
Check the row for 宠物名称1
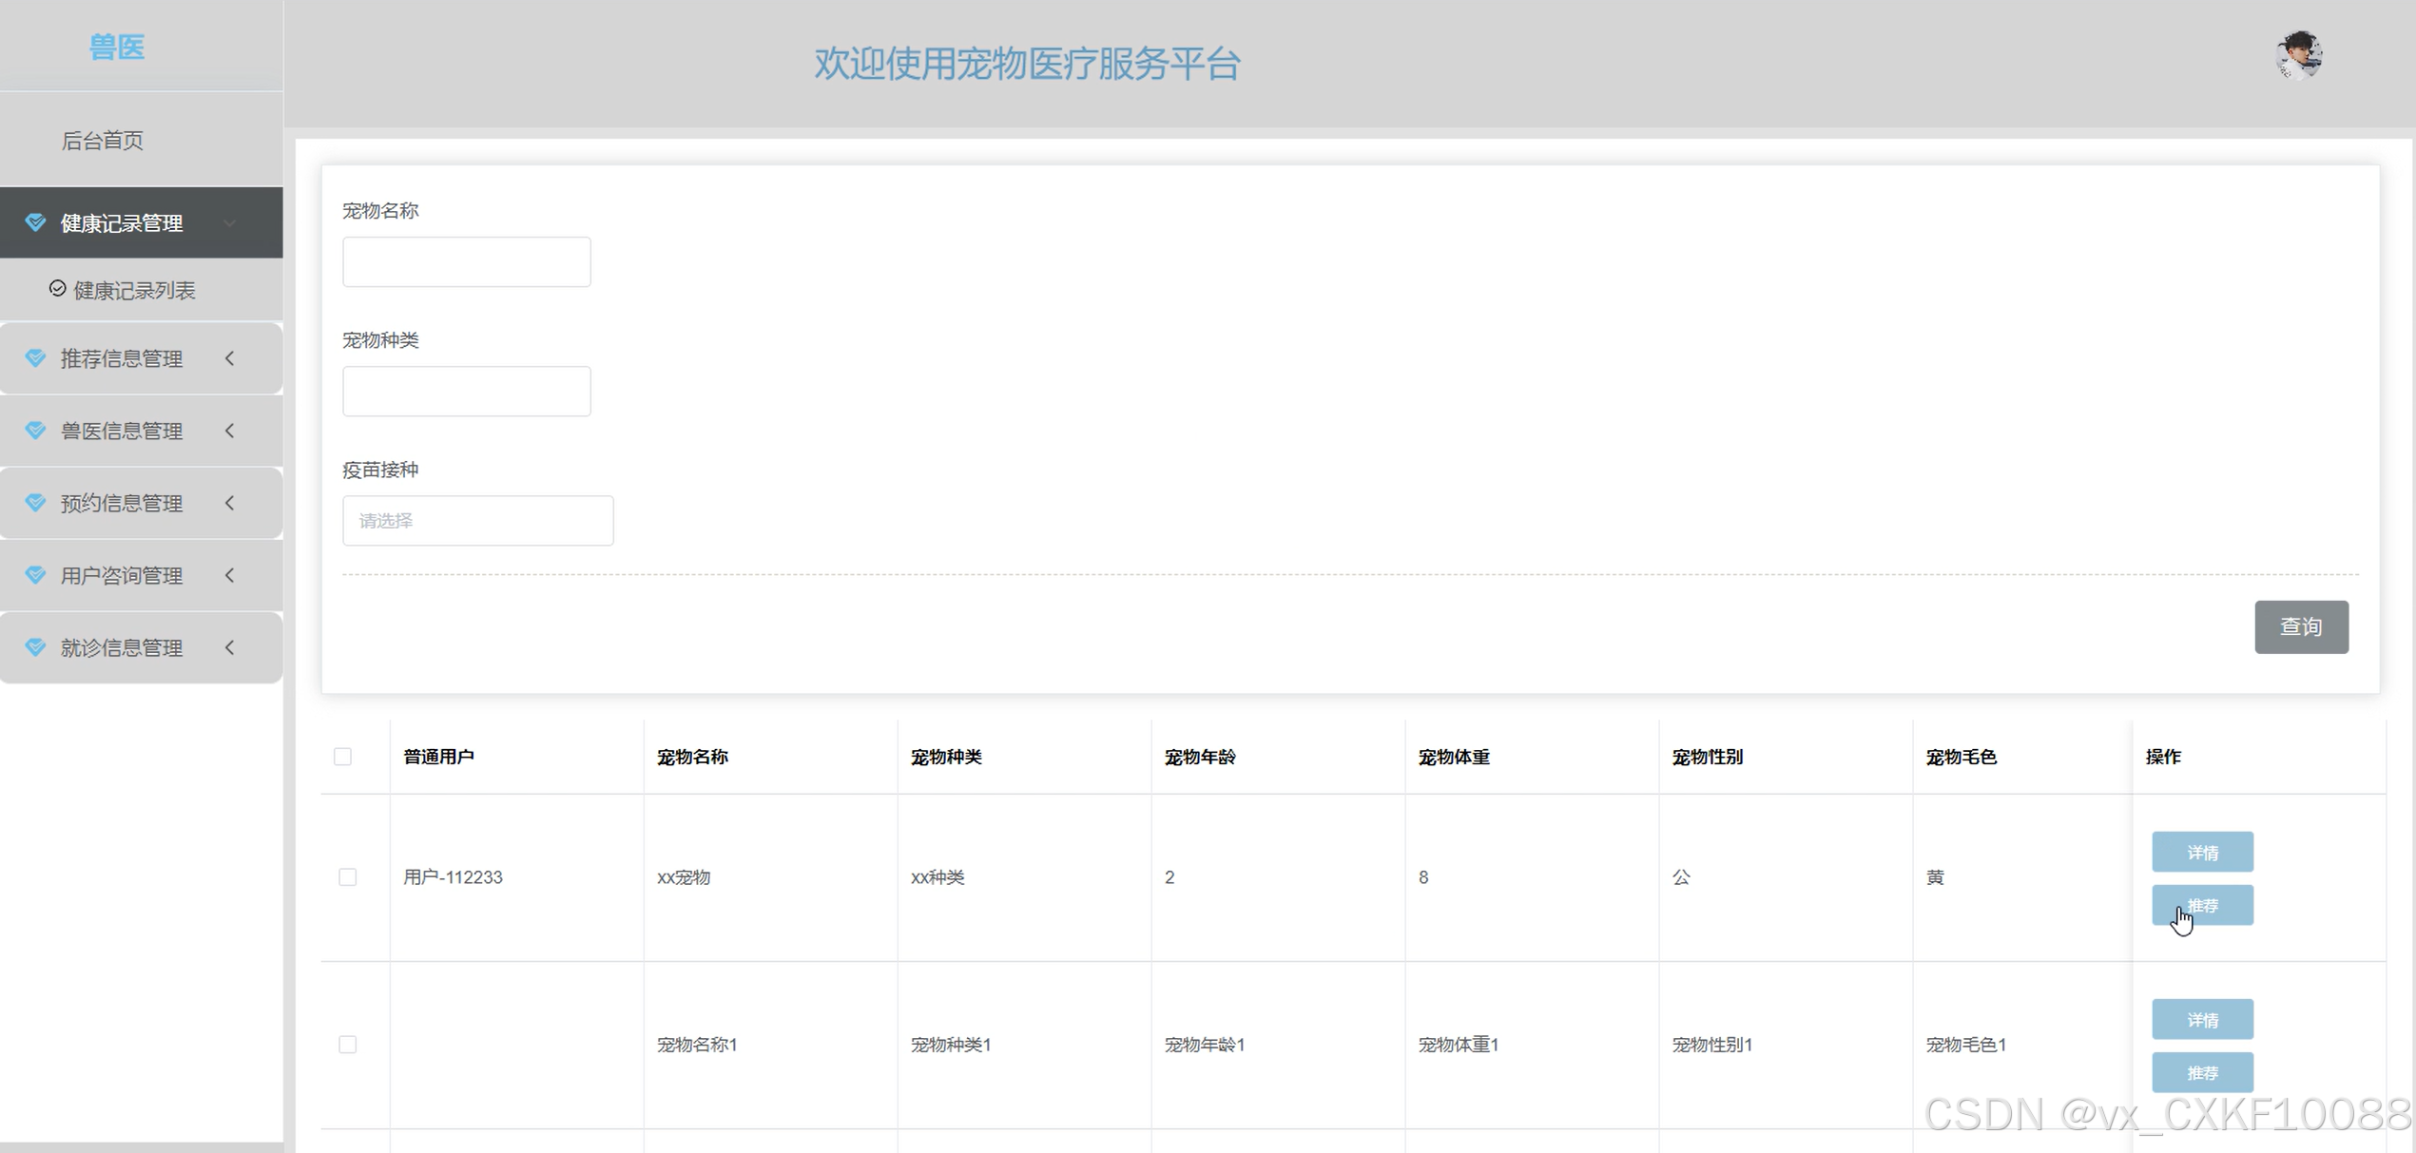[x=348, y=1045]
